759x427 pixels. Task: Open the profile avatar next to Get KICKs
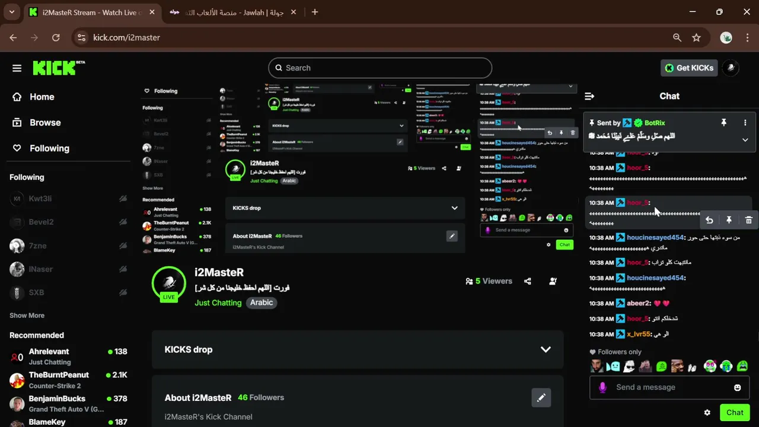tap(731, 68)
